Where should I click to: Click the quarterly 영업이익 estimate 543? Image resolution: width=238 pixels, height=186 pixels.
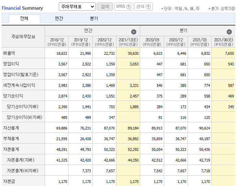point(231,64)
